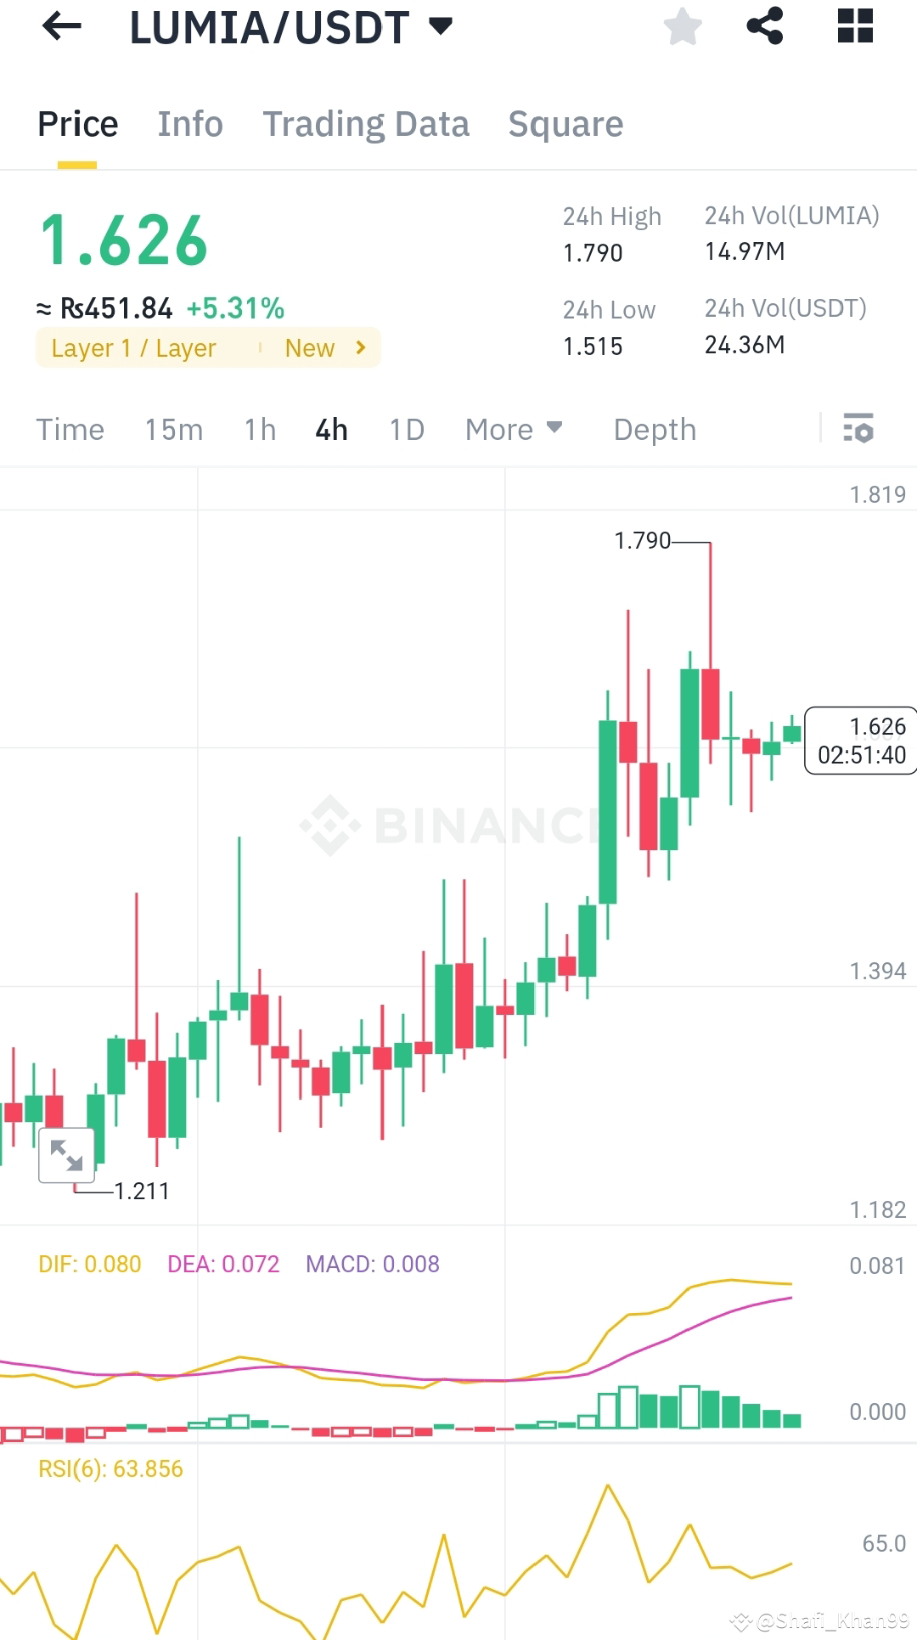Tap the 1.626 price countdown tag

point(860,741)
